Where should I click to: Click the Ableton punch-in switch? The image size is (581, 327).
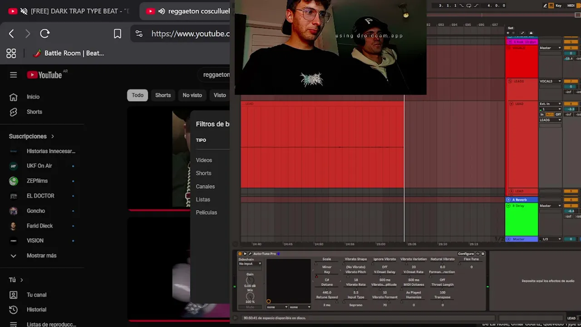coord(462,5)
